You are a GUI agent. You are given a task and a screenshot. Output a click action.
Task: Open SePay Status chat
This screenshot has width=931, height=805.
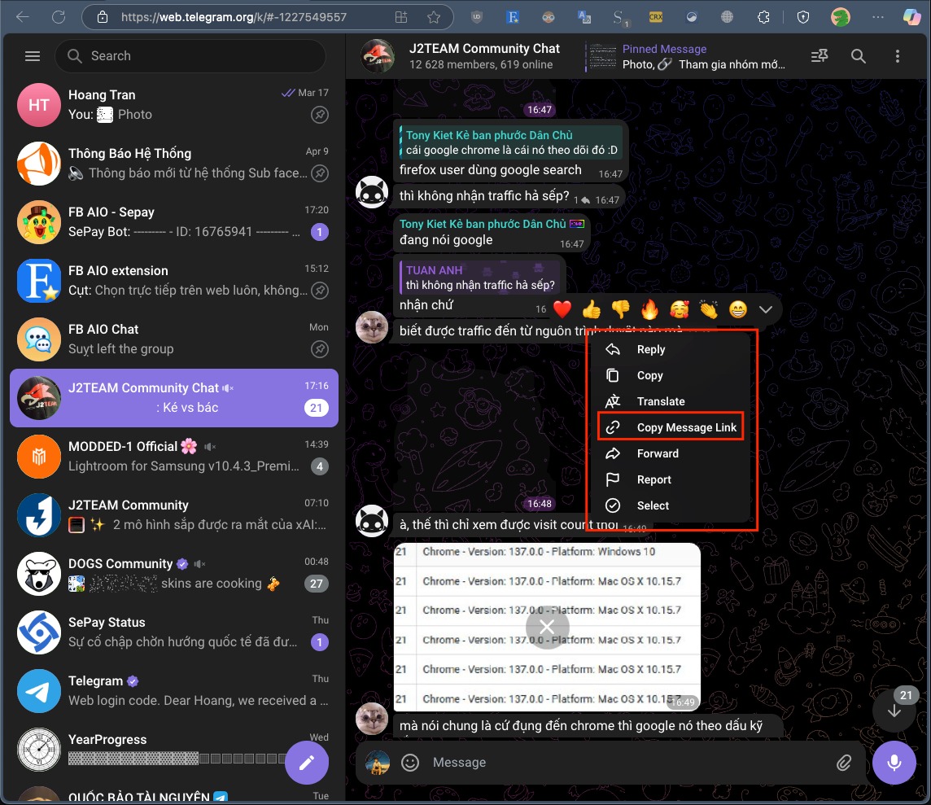point(174,632)
